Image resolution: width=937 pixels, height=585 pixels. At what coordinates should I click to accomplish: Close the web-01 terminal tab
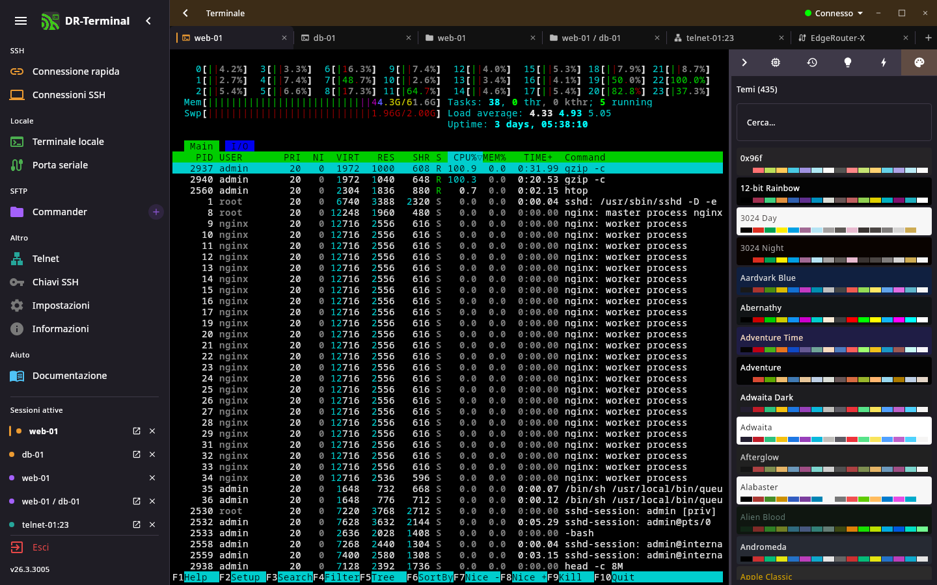(x=284, y=38)
